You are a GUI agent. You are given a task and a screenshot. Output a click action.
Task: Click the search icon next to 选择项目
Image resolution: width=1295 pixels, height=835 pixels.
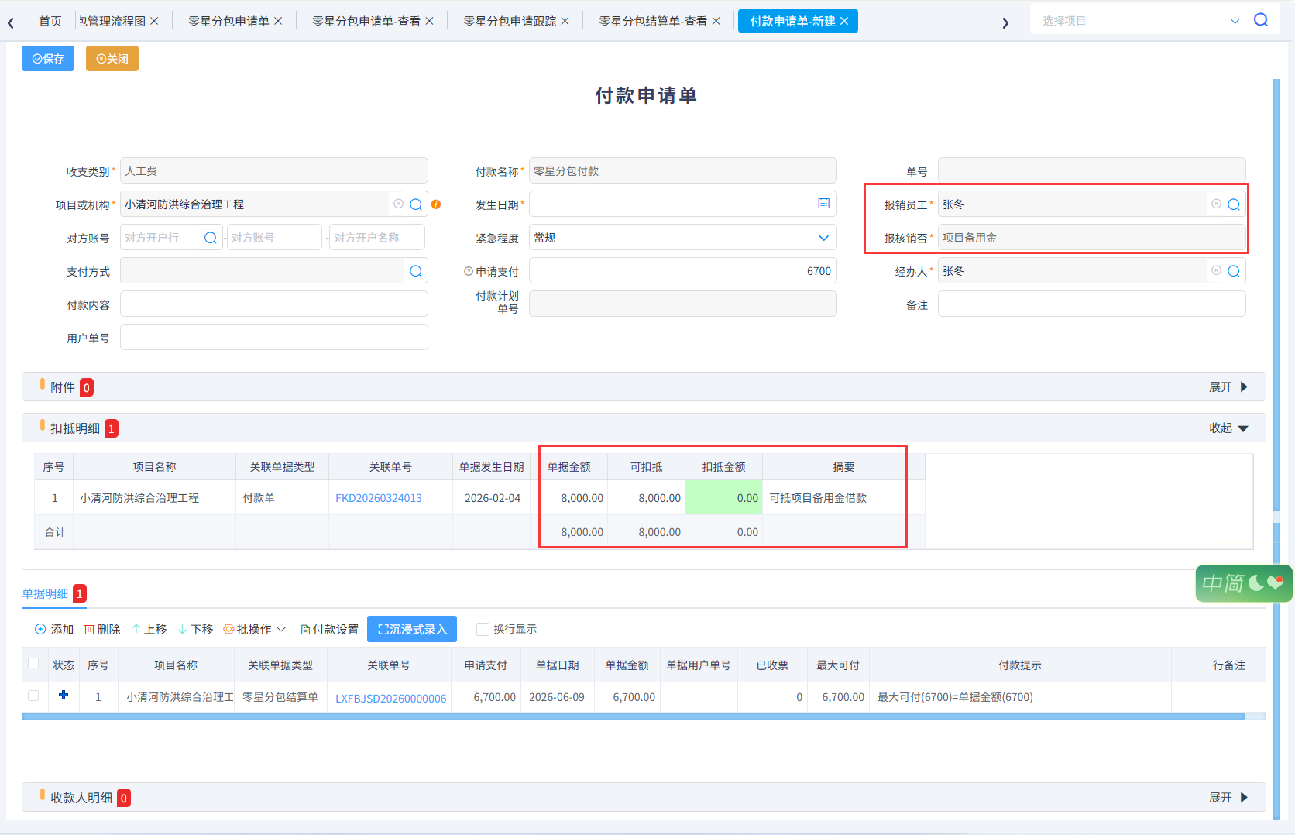coord(1261,20)
